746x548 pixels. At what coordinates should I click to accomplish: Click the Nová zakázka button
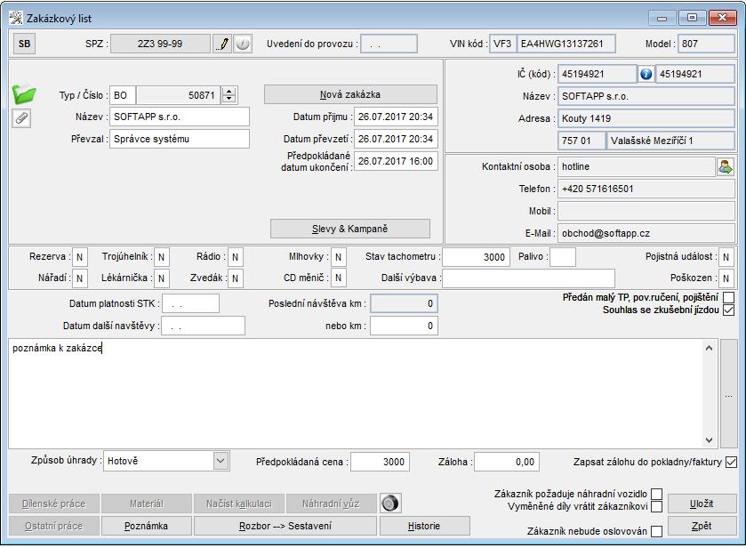coord(350,94)
